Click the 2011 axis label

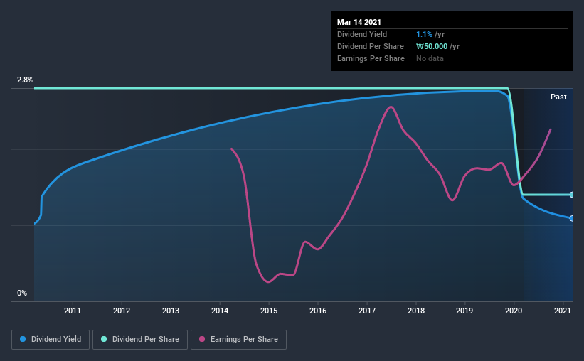[73, 311]
